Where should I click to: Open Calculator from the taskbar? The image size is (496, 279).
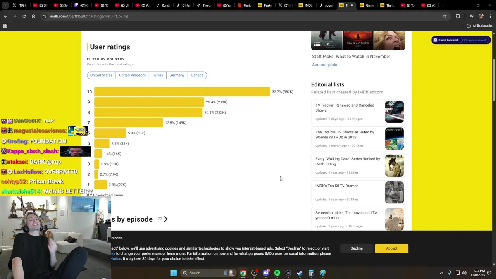(x=311, y=273)
